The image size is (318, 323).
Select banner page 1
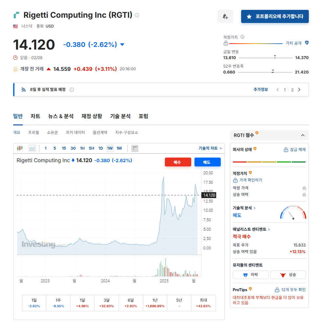(x=284, y=90)
